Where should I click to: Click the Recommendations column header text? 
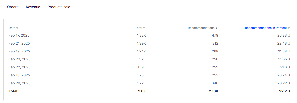click(x=201, y=28)
